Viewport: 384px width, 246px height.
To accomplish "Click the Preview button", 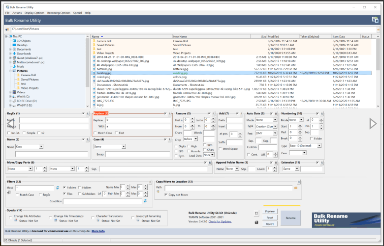I will 270,211.
